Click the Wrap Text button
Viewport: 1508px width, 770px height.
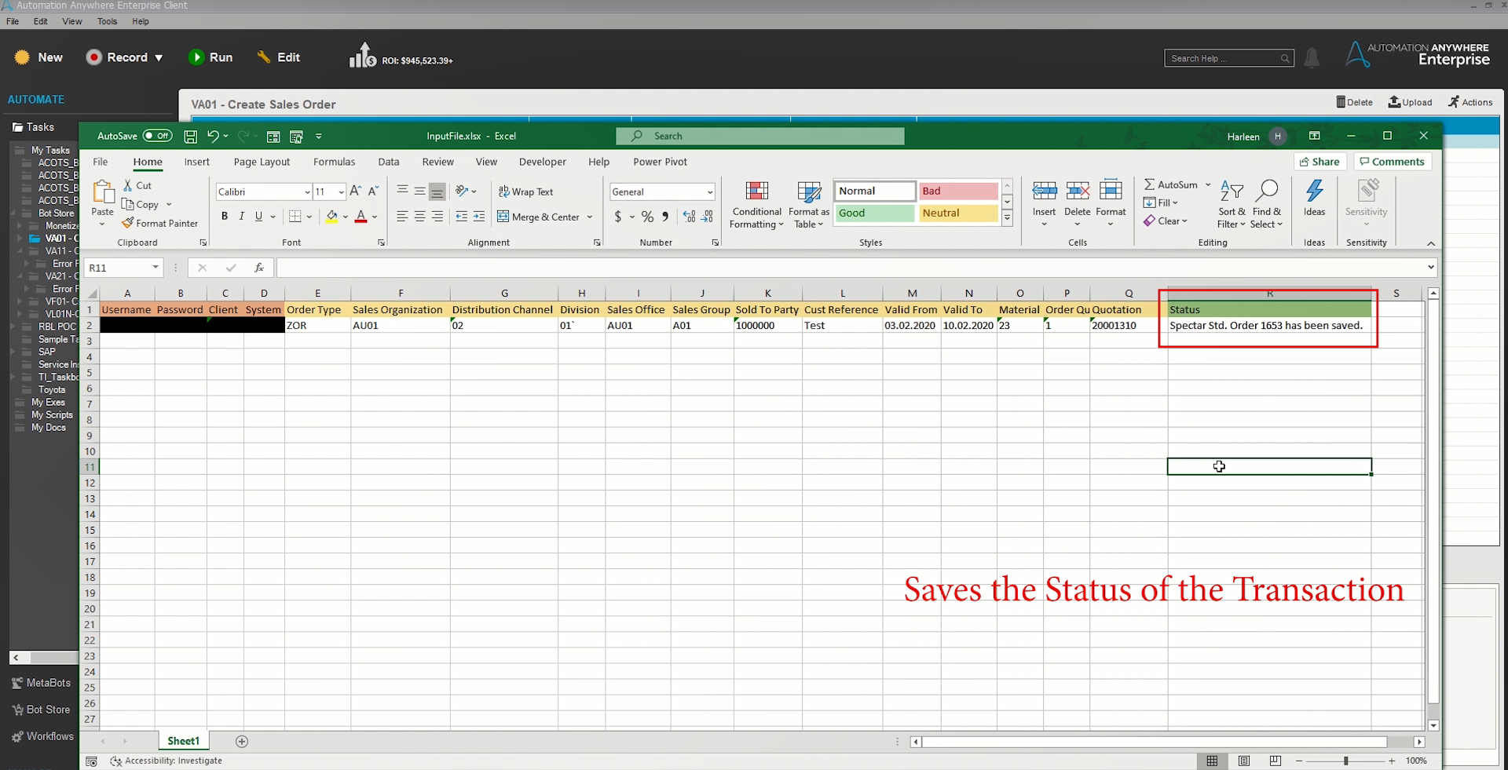[x=525, y=192]
